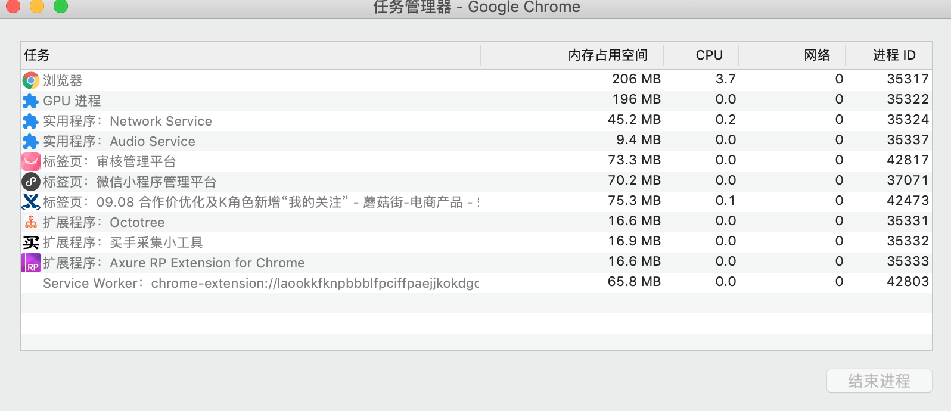Click process ID 37071
This screenshot has width=951, height=411.
(908, 180)
